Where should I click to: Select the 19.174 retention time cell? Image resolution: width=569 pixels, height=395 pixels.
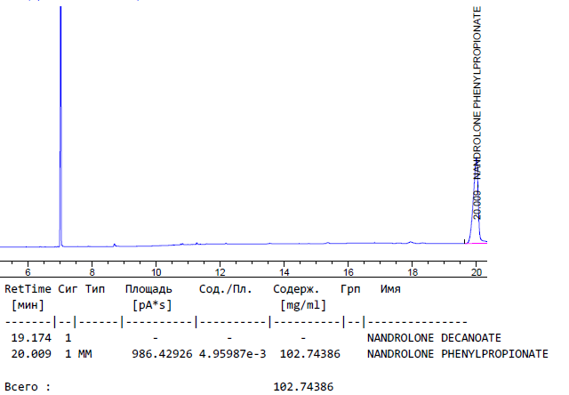(30, 338)
